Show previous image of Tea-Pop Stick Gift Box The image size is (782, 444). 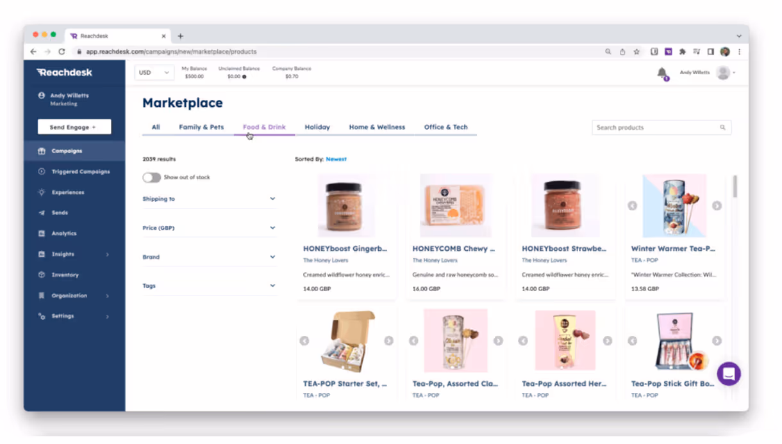632,341
